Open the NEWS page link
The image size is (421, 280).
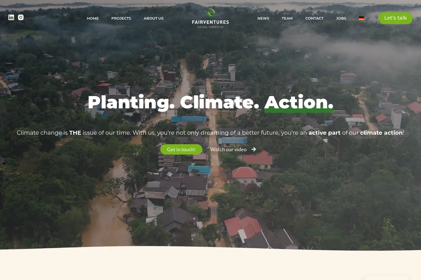(263, 18)
